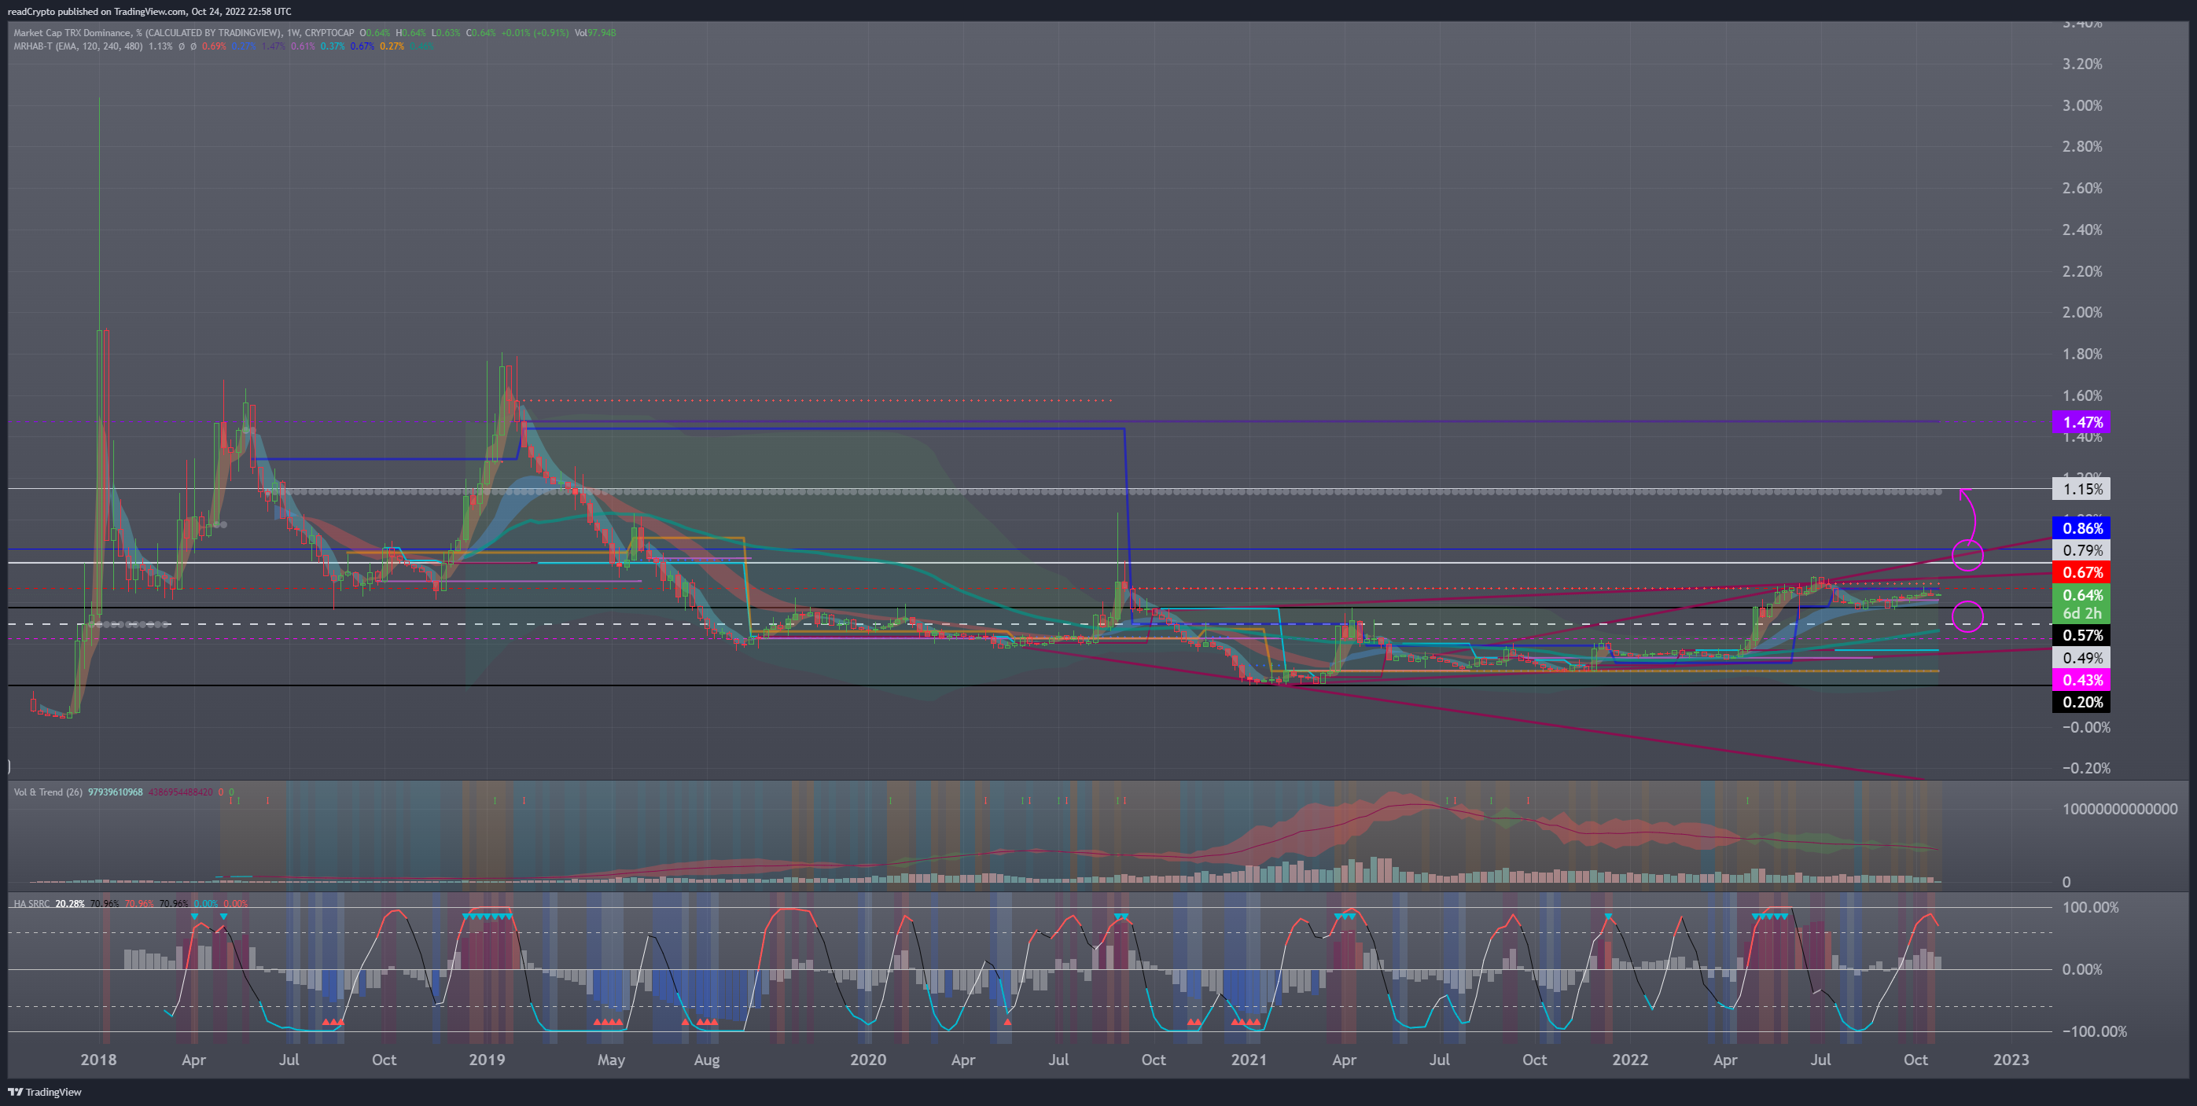Click the orange 0.27% MRHAB-T value

392,46
